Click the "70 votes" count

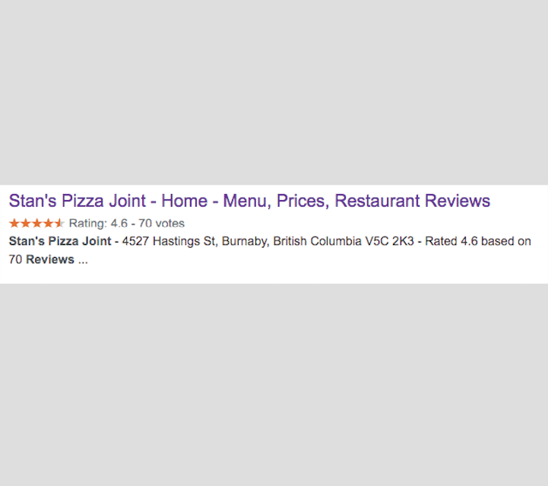point(161,224)
